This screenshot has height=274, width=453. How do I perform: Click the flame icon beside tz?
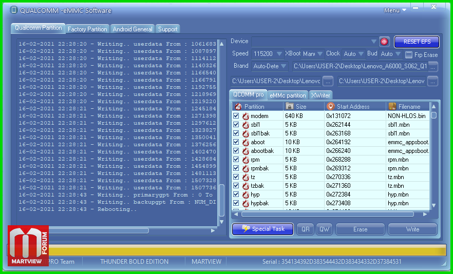[246, 177]
